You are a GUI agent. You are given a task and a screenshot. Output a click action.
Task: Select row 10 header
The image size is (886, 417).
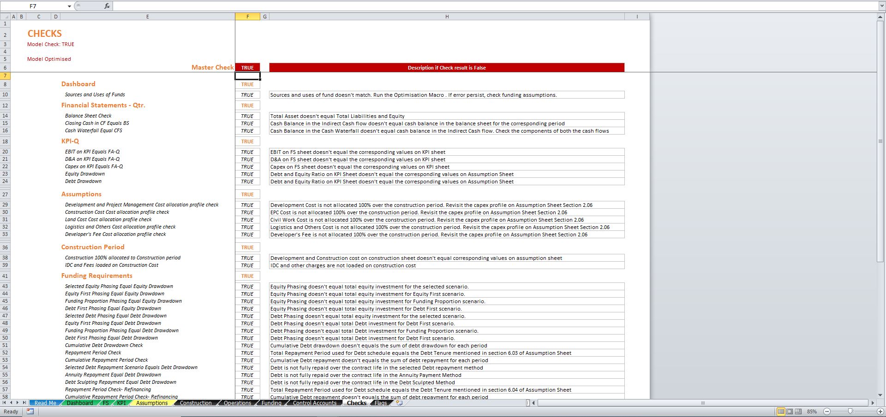coord(5,94)
